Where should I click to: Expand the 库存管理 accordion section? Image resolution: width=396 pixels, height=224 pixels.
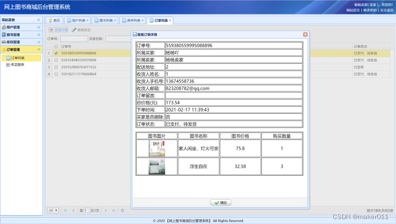pos(39,42)
